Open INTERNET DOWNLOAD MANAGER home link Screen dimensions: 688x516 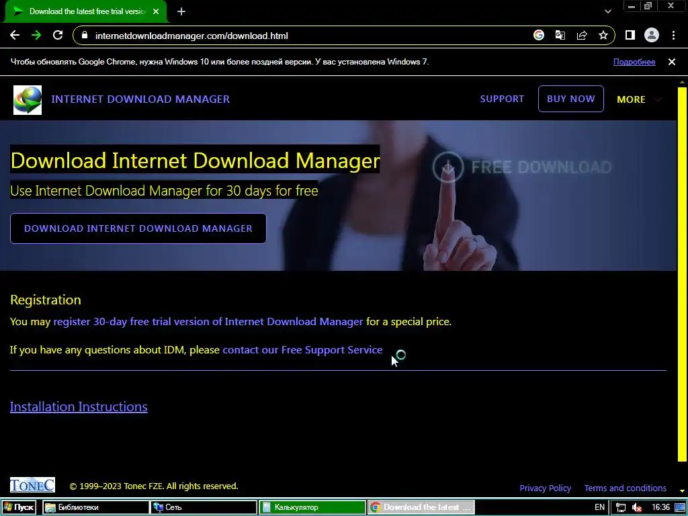coord(140,99)
